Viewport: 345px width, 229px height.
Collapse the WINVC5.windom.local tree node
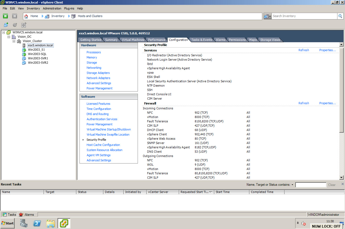pos(4,32)
